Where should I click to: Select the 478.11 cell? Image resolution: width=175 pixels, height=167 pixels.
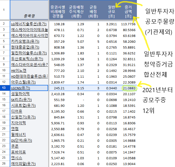coord(59,30)
